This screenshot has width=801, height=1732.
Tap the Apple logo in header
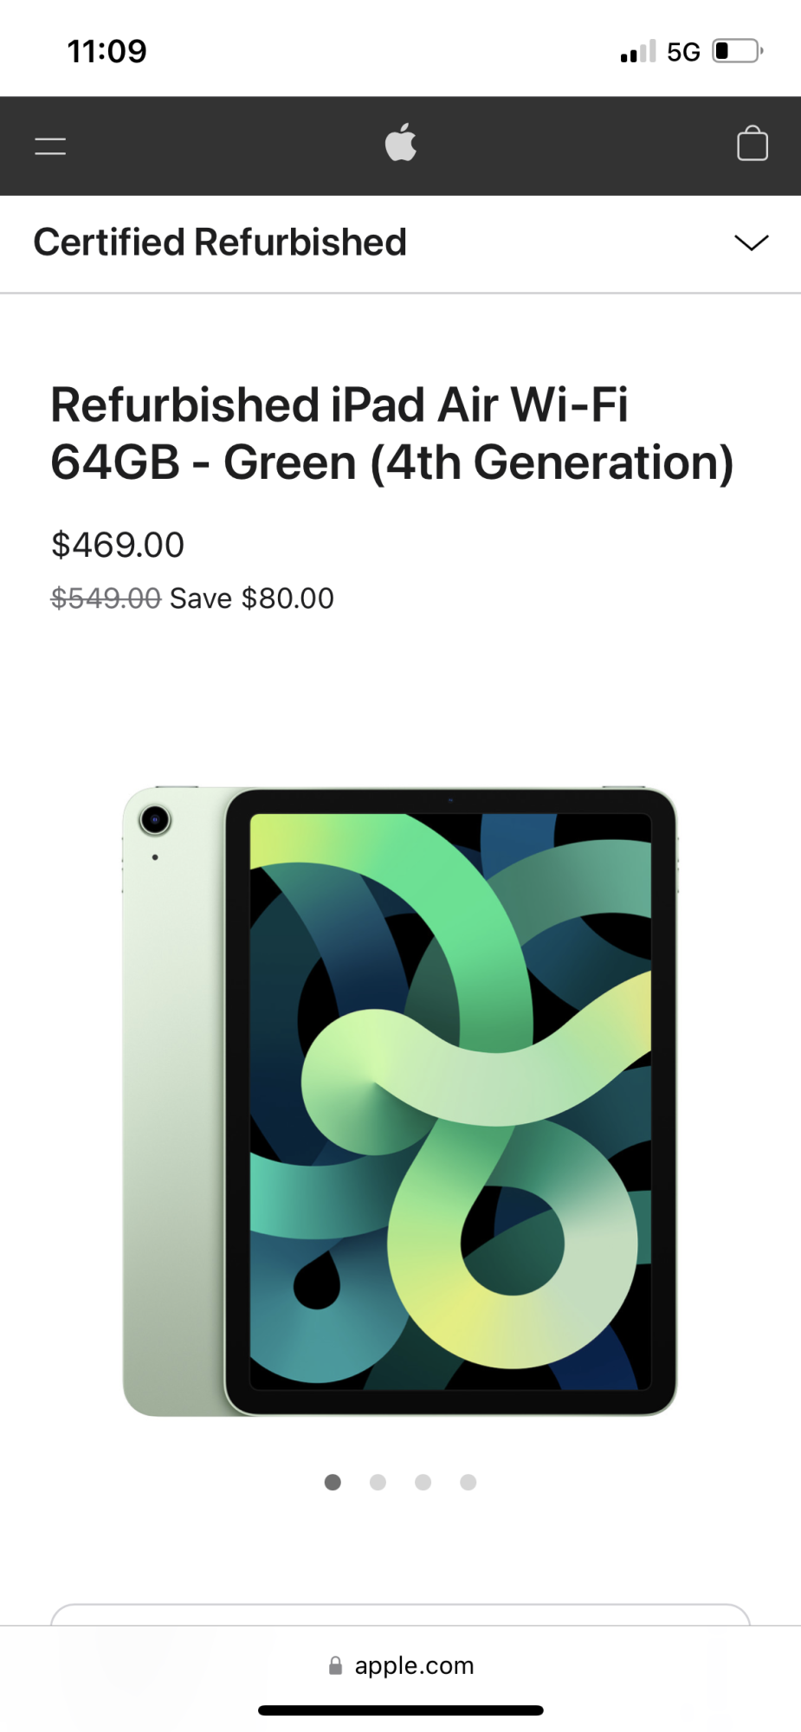coord(401,142)
